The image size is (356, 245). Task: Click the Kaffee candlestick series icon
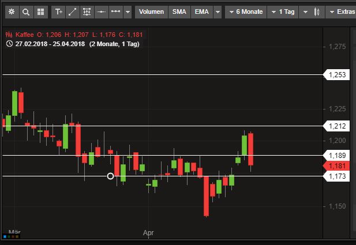(x=9, y=35)
